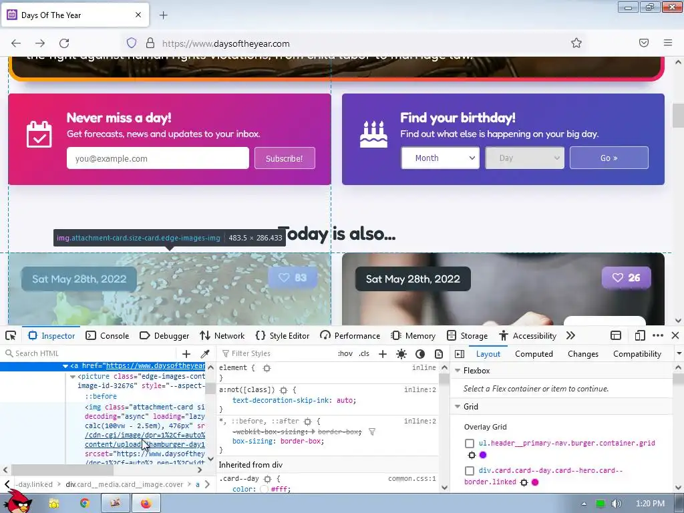The width and height of the screenshot is (684, 513).
Task: Open the Performance panel
Action: point(350,335)
